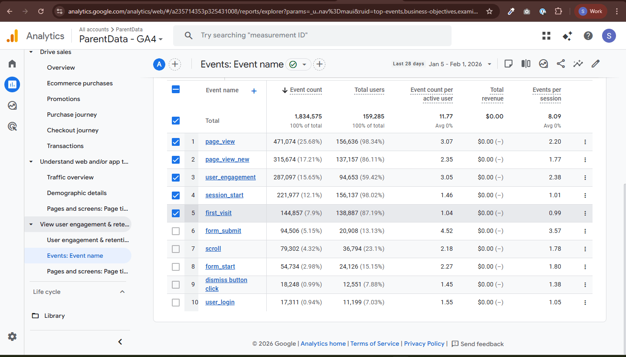Click the Terms of Service link

375,344
